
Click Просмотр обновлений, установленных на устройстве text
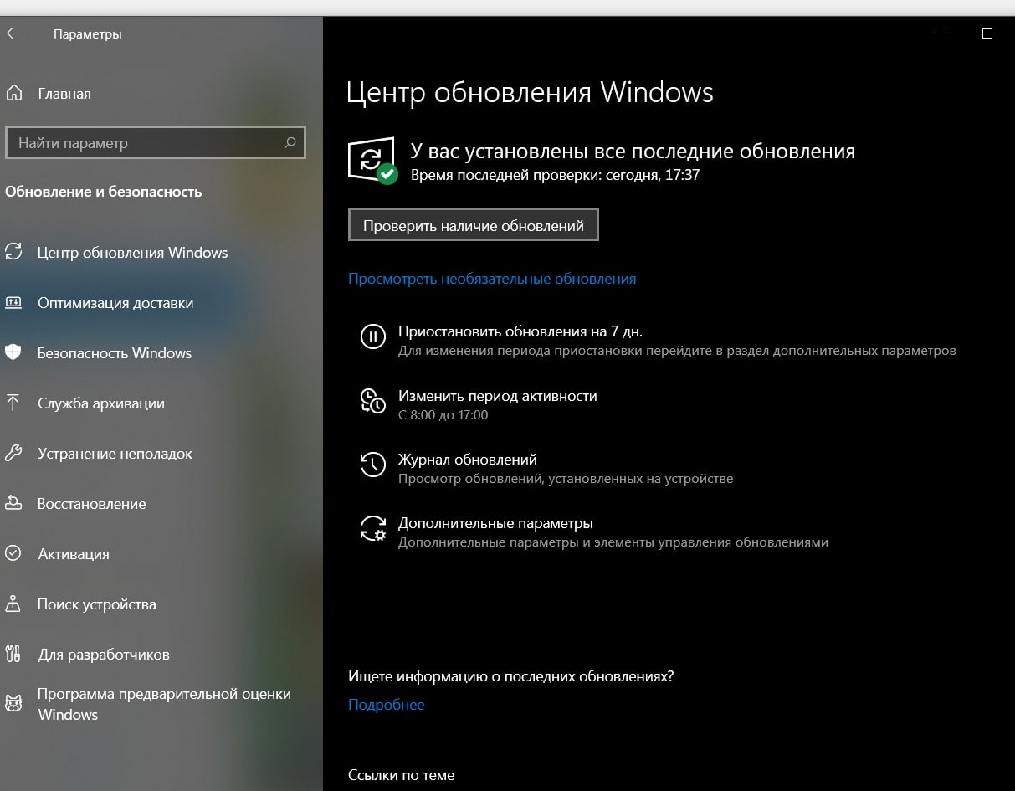pyautogui.click(x=566, y=479)
